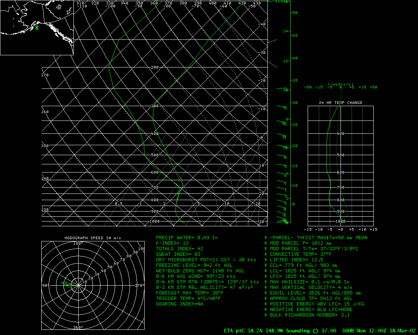Select the '0-6 KM STM MTN (30R75)' line
This screenshot has width=418, height=335.
[x=207, y=282]
